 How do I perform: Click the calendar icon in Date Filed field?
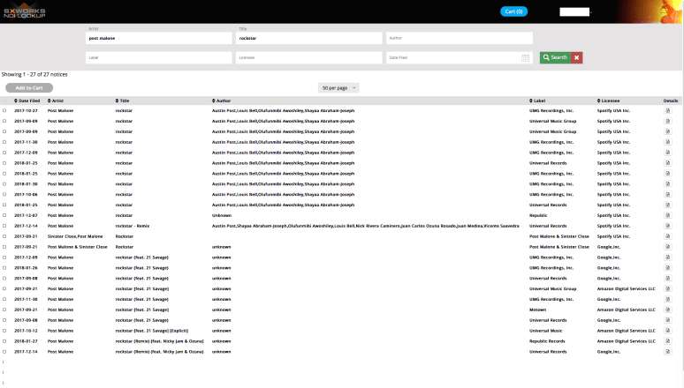tap(525, 57)
